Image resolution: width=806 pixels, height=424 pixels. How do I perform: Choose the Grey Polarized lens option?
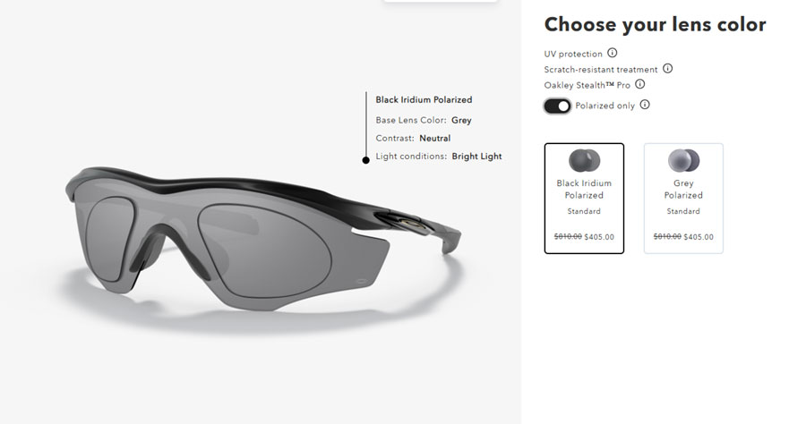tap(683, 199)
